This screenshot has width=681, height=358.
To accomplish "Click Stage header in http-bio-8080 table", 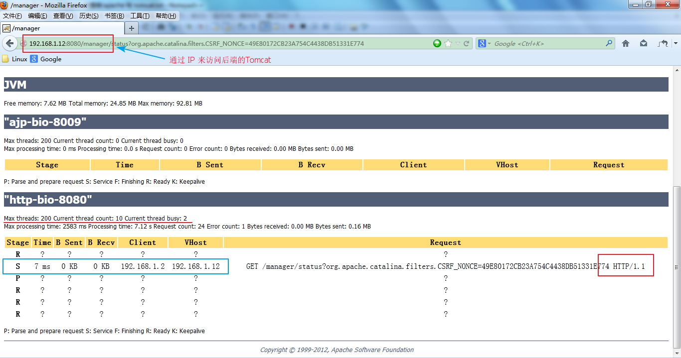I will [x=18, y=242].
